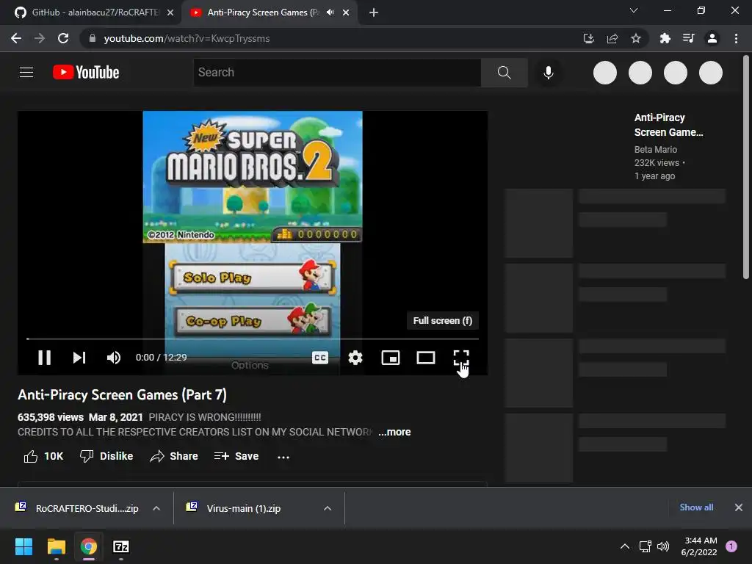752x564 pixels.
Task: Seek in the video progress bar
Action: coord(253,339)
